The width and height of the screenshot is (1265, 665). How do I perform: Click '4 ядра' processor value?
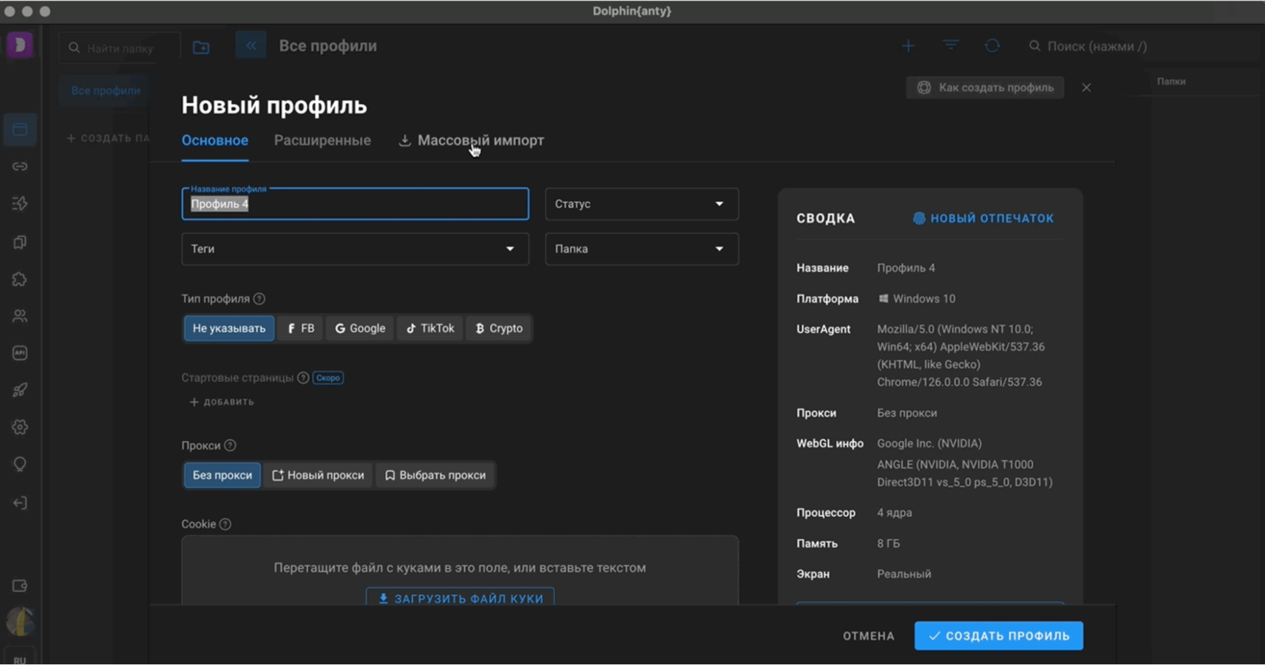pos(894,513)
